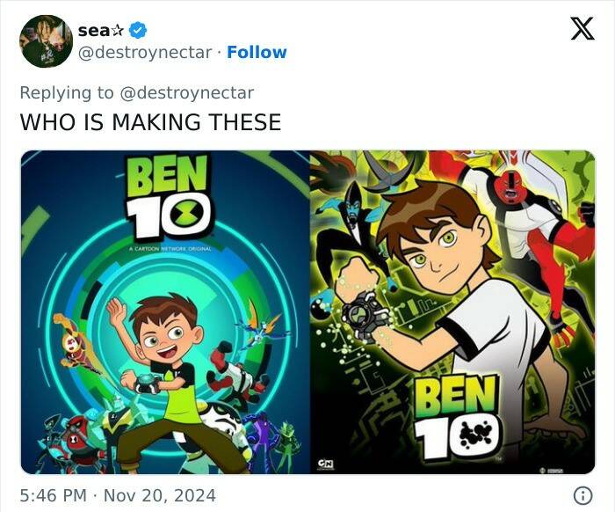Open the @destroynectar handle under the display name
615x512 pixels.
tap(146, 52)
